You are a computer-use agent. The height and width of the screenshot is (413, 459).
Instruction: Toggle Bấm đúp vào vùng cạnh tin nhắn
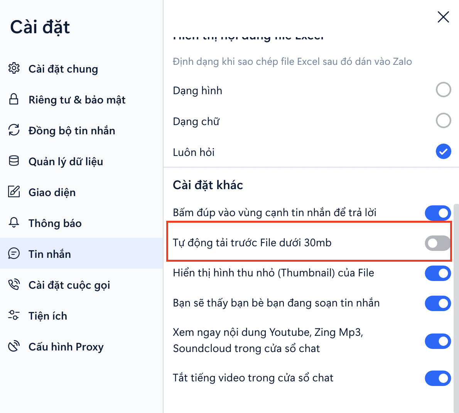[437, 213]
